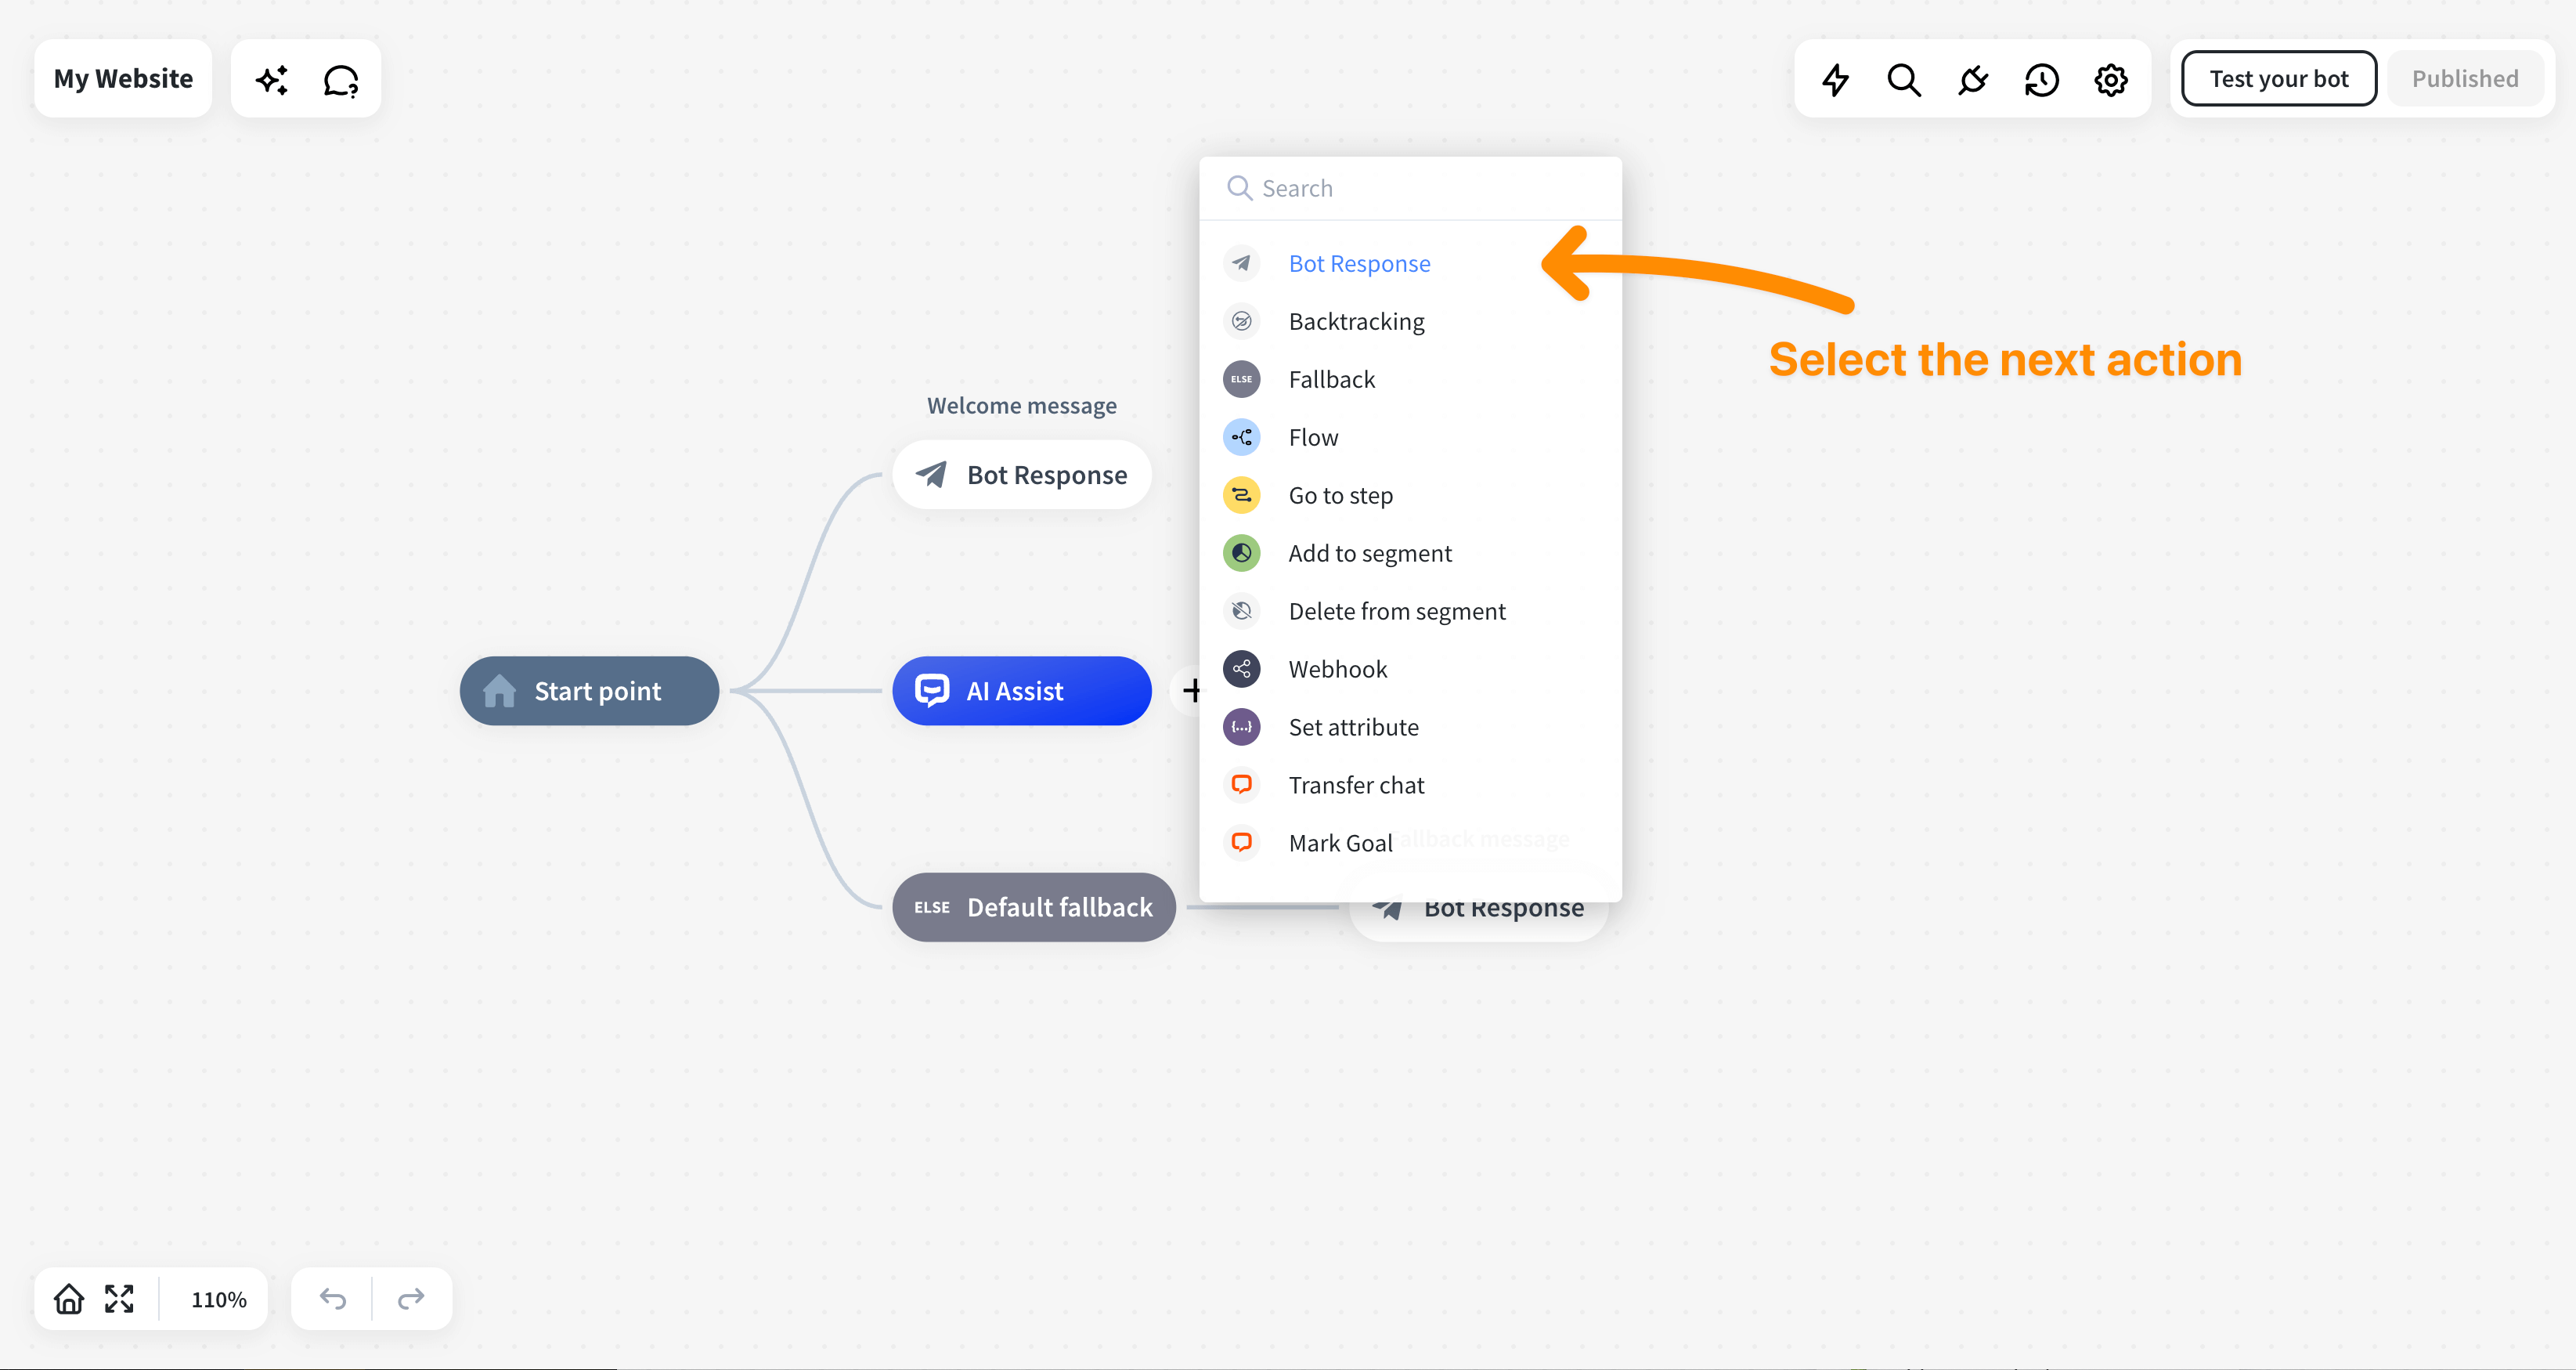The height and width of the screenshot is (1370, 2576).
Task: Click the Backtracking icon in the list
Action: 1241,321
